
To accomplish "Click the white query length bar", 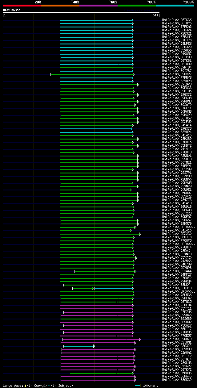I will coord(81,13).
